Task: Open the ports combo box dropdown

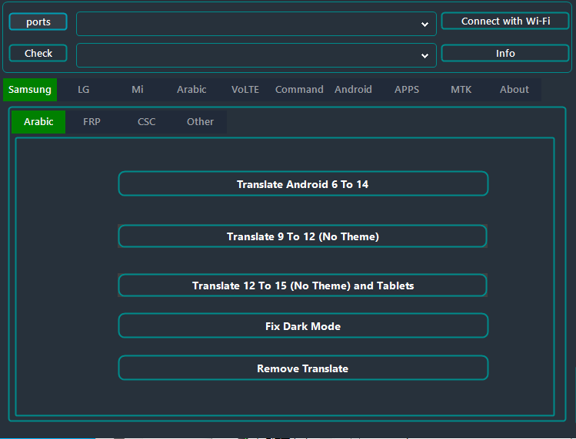Action: [x=256, y=24]
